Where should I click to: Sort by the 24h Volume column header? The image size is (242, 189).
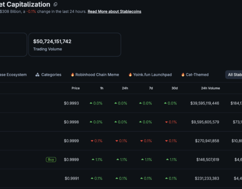click(210, 88)
